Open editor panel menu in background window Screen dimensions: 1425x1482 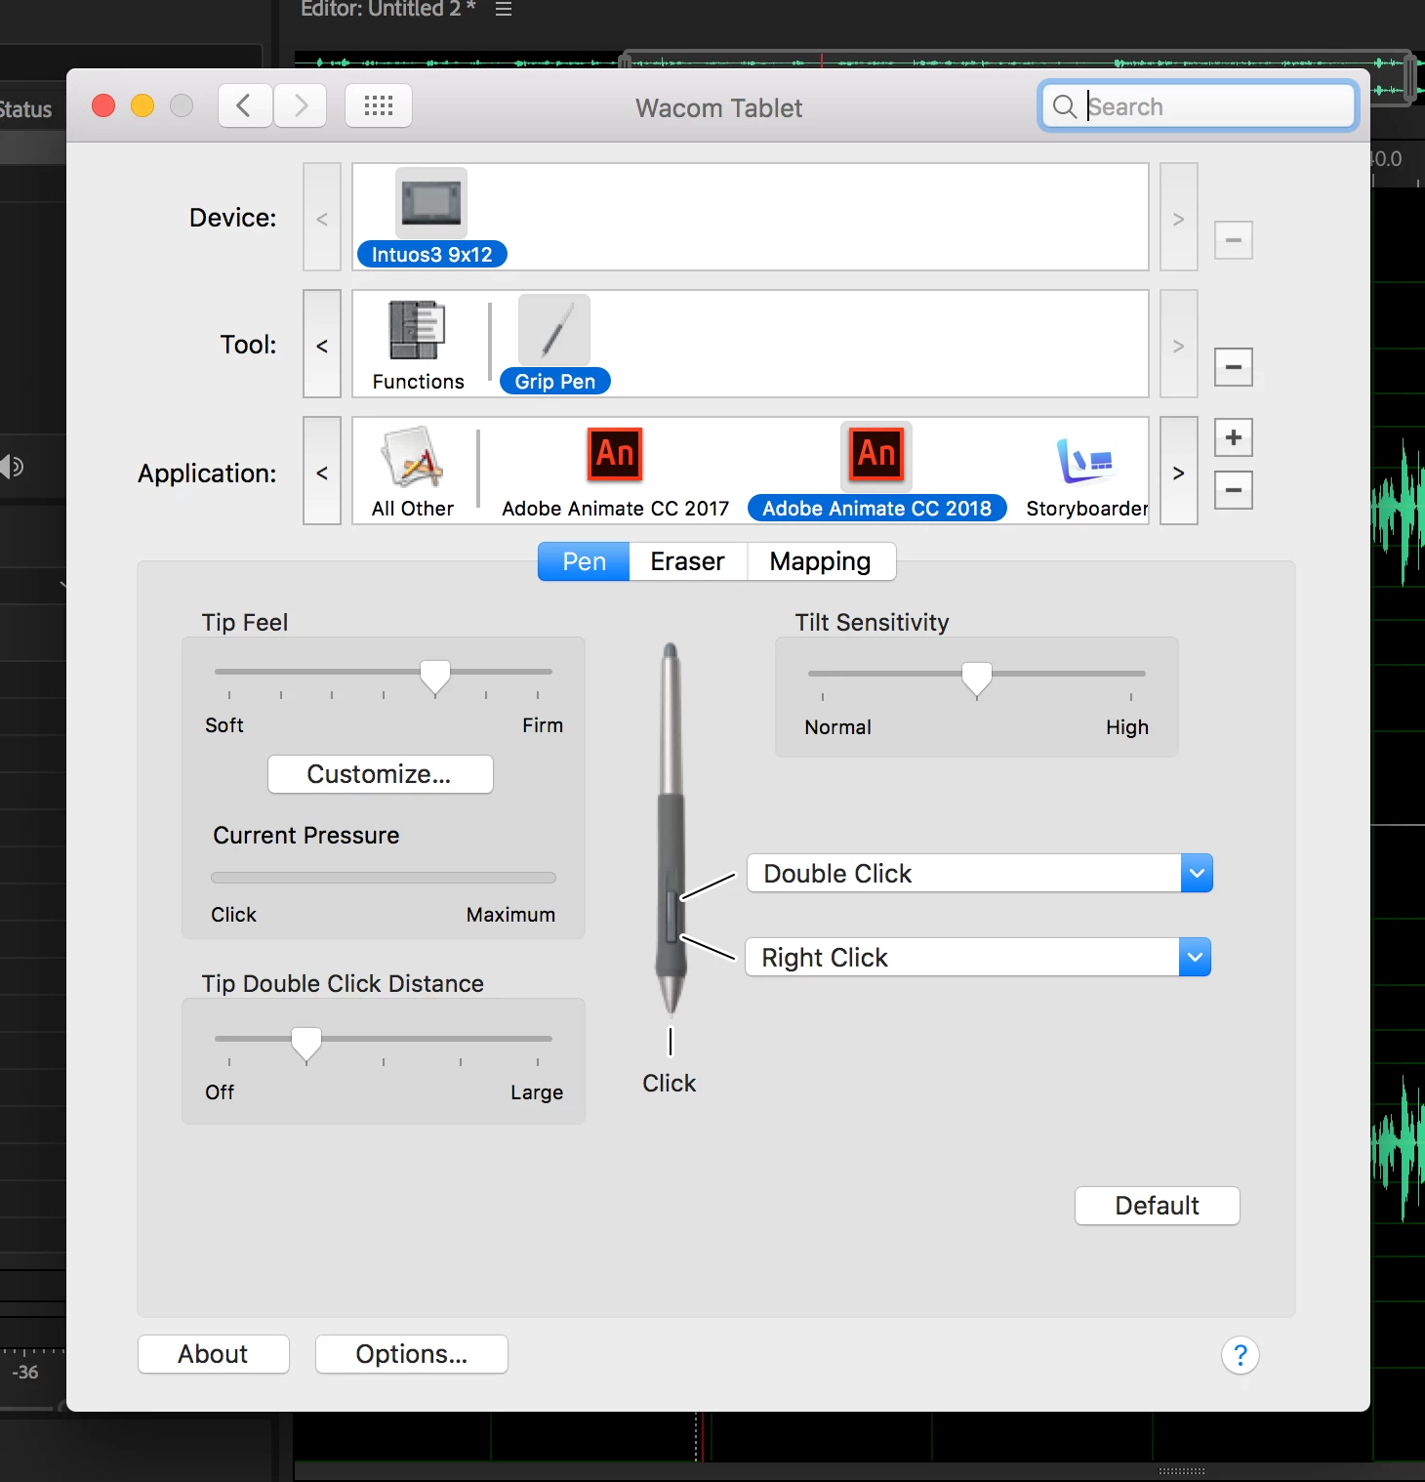(x=504, y=9)
